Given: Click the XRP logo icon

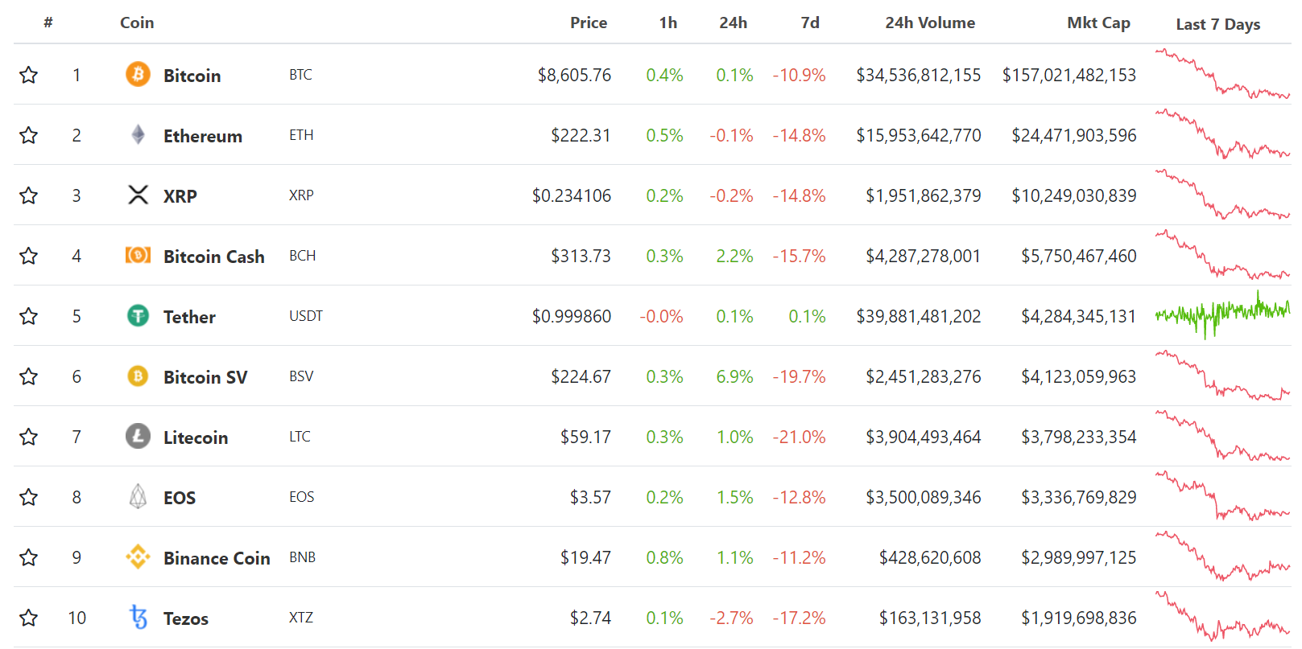Looking at the screenshot, I should pyautogui.click(x=138, y=195).
